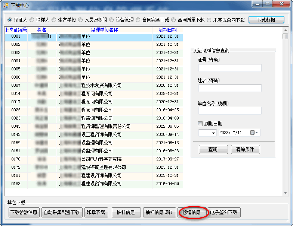Select row with certificate number 0014

[x=94, y=94]
